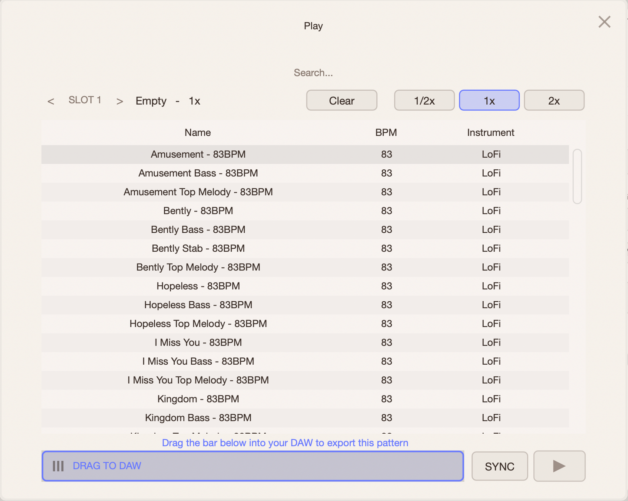The image size is (628, 501).
Task: Sort by the BPM column header
Action: pos(386,132)
